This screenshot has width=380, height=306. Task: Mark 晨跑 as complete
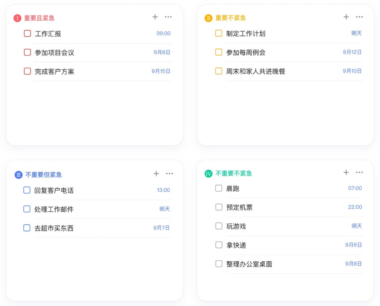pyautogui.click(x=218, y=188)
